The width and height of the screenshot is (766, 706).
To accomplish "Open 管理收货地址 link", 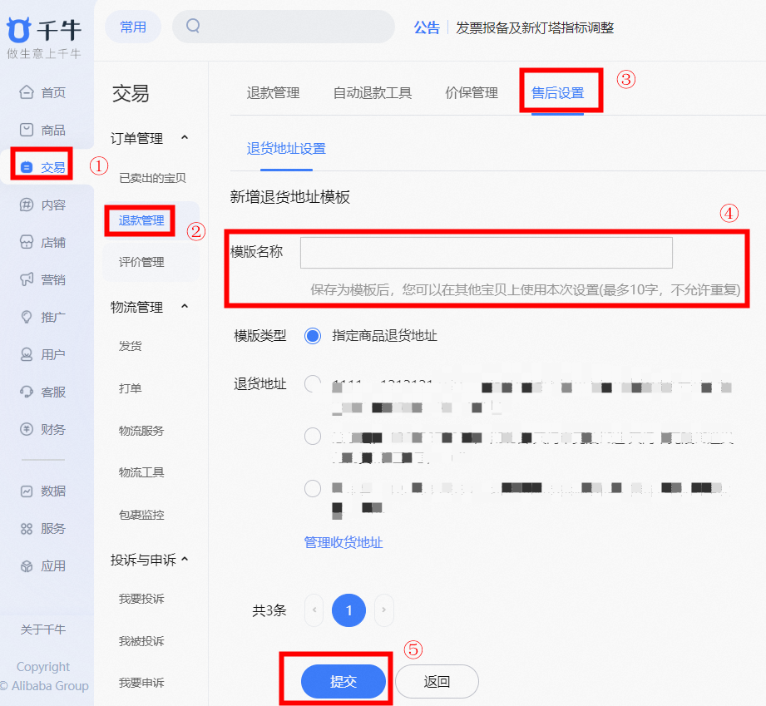I will point(343,542).
